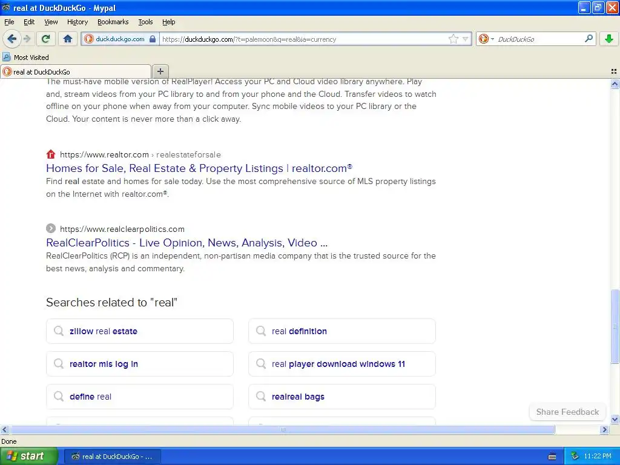The image size is (620, 465).
Task: Open downloads with the green arrow icon
Action: tap(609, 39)
